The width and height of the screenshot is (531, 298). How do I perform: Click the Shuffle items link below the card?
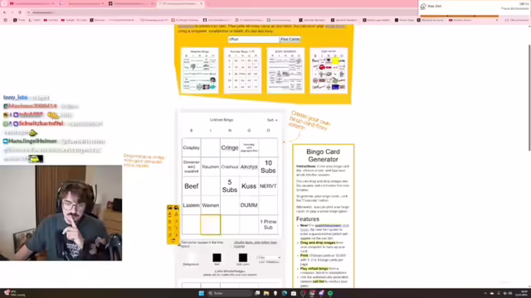(255, 244)
